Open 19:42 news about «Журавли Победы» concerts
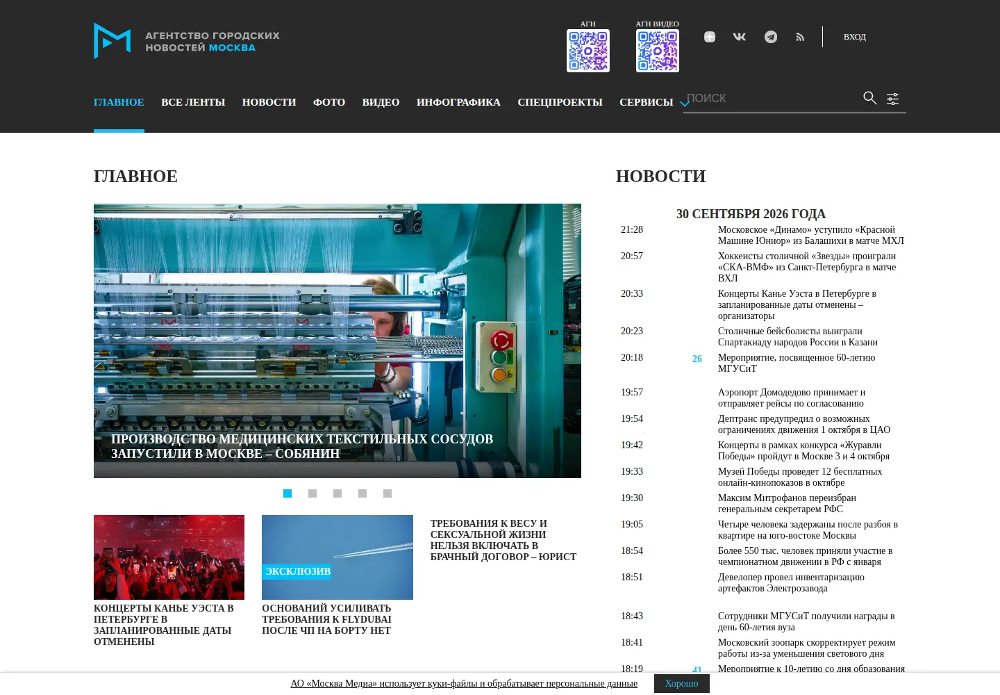1000x695 pixels. (x=804, y=450)
